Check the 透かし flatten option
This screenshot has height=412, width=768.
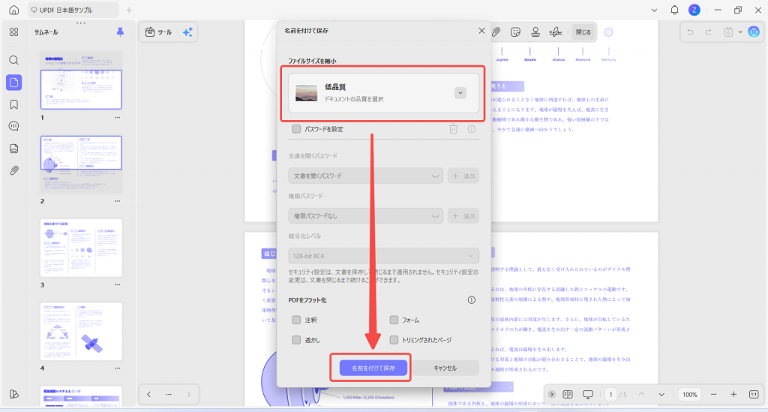[x=296, y=340]
